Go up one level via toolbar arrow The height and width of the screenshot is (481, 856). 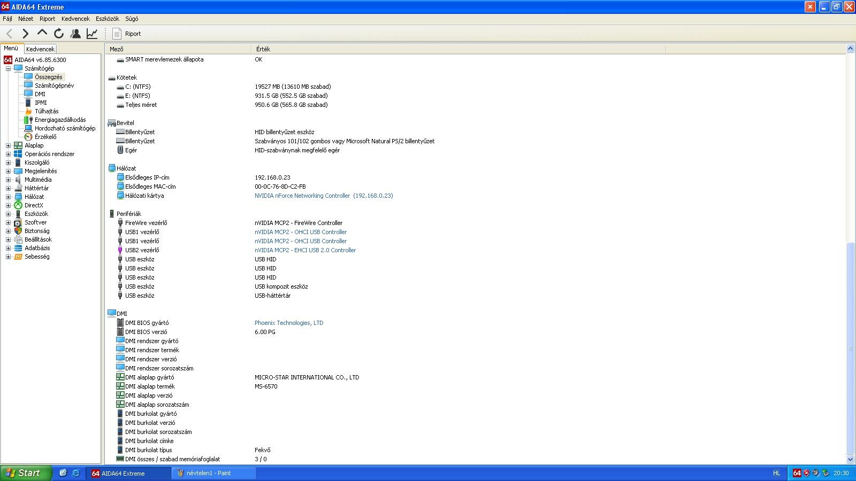(42, 34)
